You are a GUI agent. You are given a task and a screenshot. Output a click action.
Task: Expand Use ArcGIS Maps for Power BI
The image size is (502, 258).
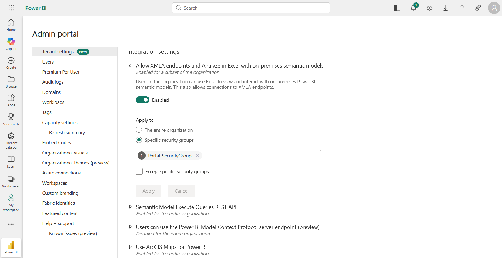pos(130,247)
